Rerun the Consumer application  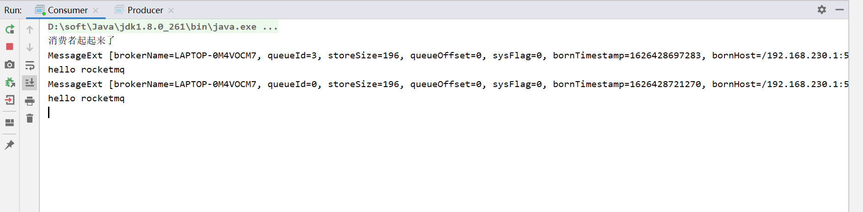point(10,30)
